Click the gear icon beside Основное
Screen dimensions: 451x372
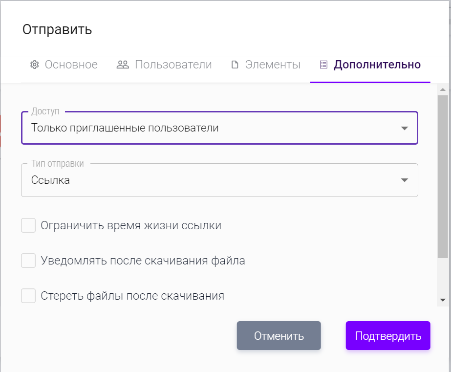click(34, 65)
